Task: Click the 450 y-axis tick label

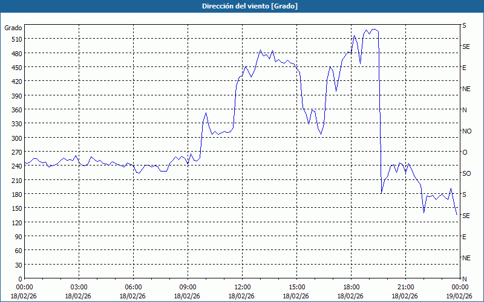Action: pyautogui.click(x=17, y=68)
